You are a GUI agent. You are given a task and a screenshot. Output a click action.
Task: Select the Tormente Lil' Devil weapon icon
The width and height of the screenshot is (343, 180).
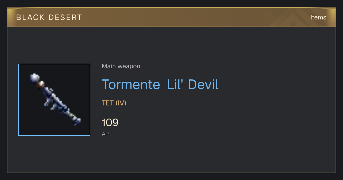click(54, 100)
